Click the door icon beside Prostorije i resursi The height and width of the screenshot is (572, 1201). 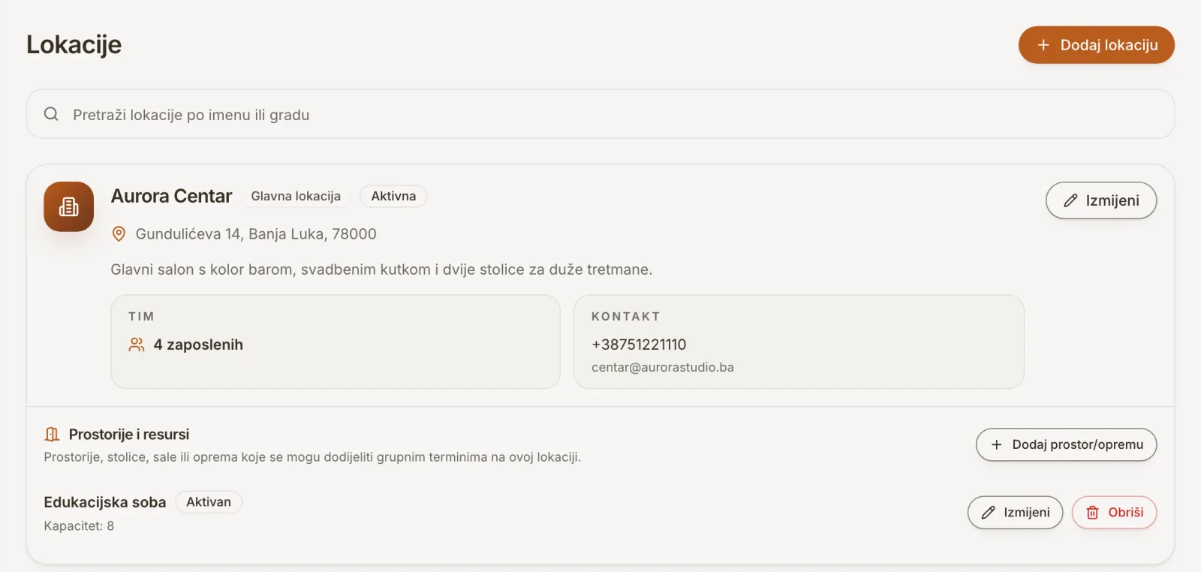(52, 434)
